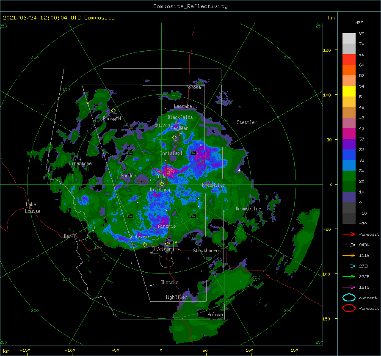This screenshot has width=381, height=356.
Task: Click the Cochrane city label
Action: (x=138, y=237)
